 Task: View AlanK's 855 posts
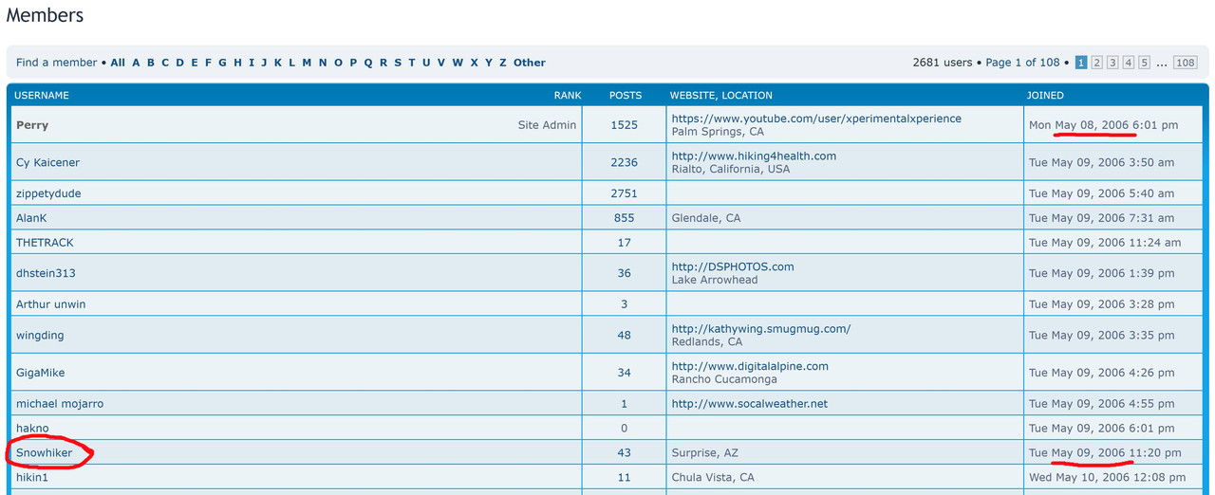click(625, 218)
